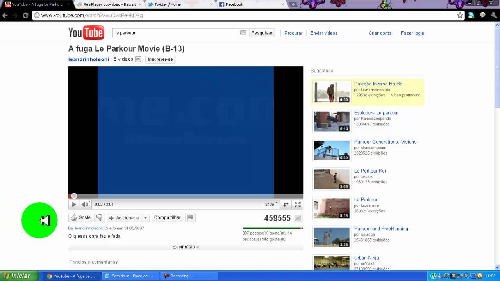The image size is (500, 281).
Task: Open Urban Ninja video link
Action: point(366,258)
